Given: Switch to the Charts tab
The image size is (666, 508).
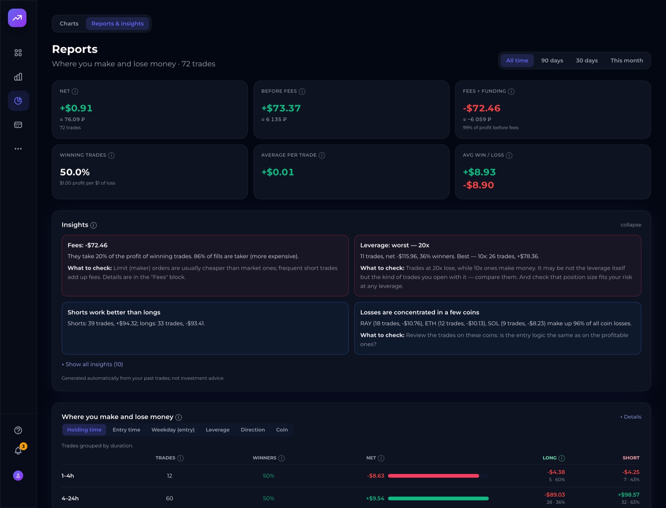Looking at the screenshot, I should (x=69, y=24).
